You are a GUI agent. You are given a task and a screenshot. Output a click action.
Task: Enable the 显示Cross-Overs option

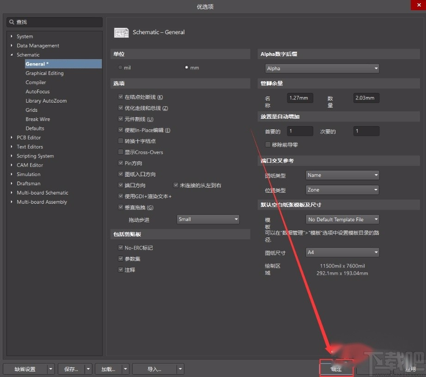click(121, 152)
